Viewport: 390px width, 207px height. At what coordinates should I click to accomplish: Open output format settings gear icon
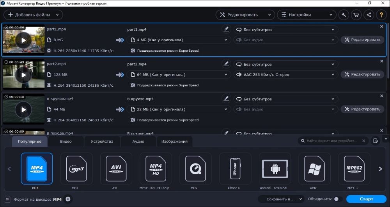coord(68,199)
